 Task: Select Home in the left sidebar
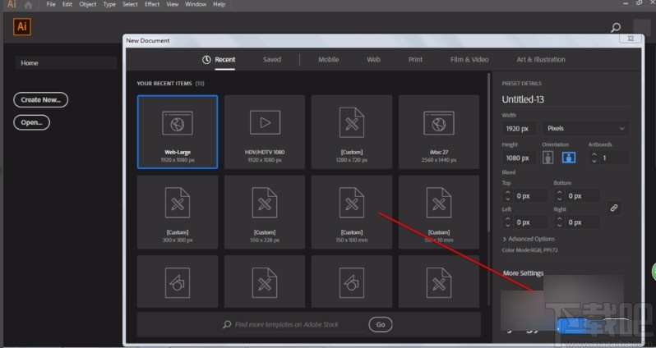tap(66, 62)
